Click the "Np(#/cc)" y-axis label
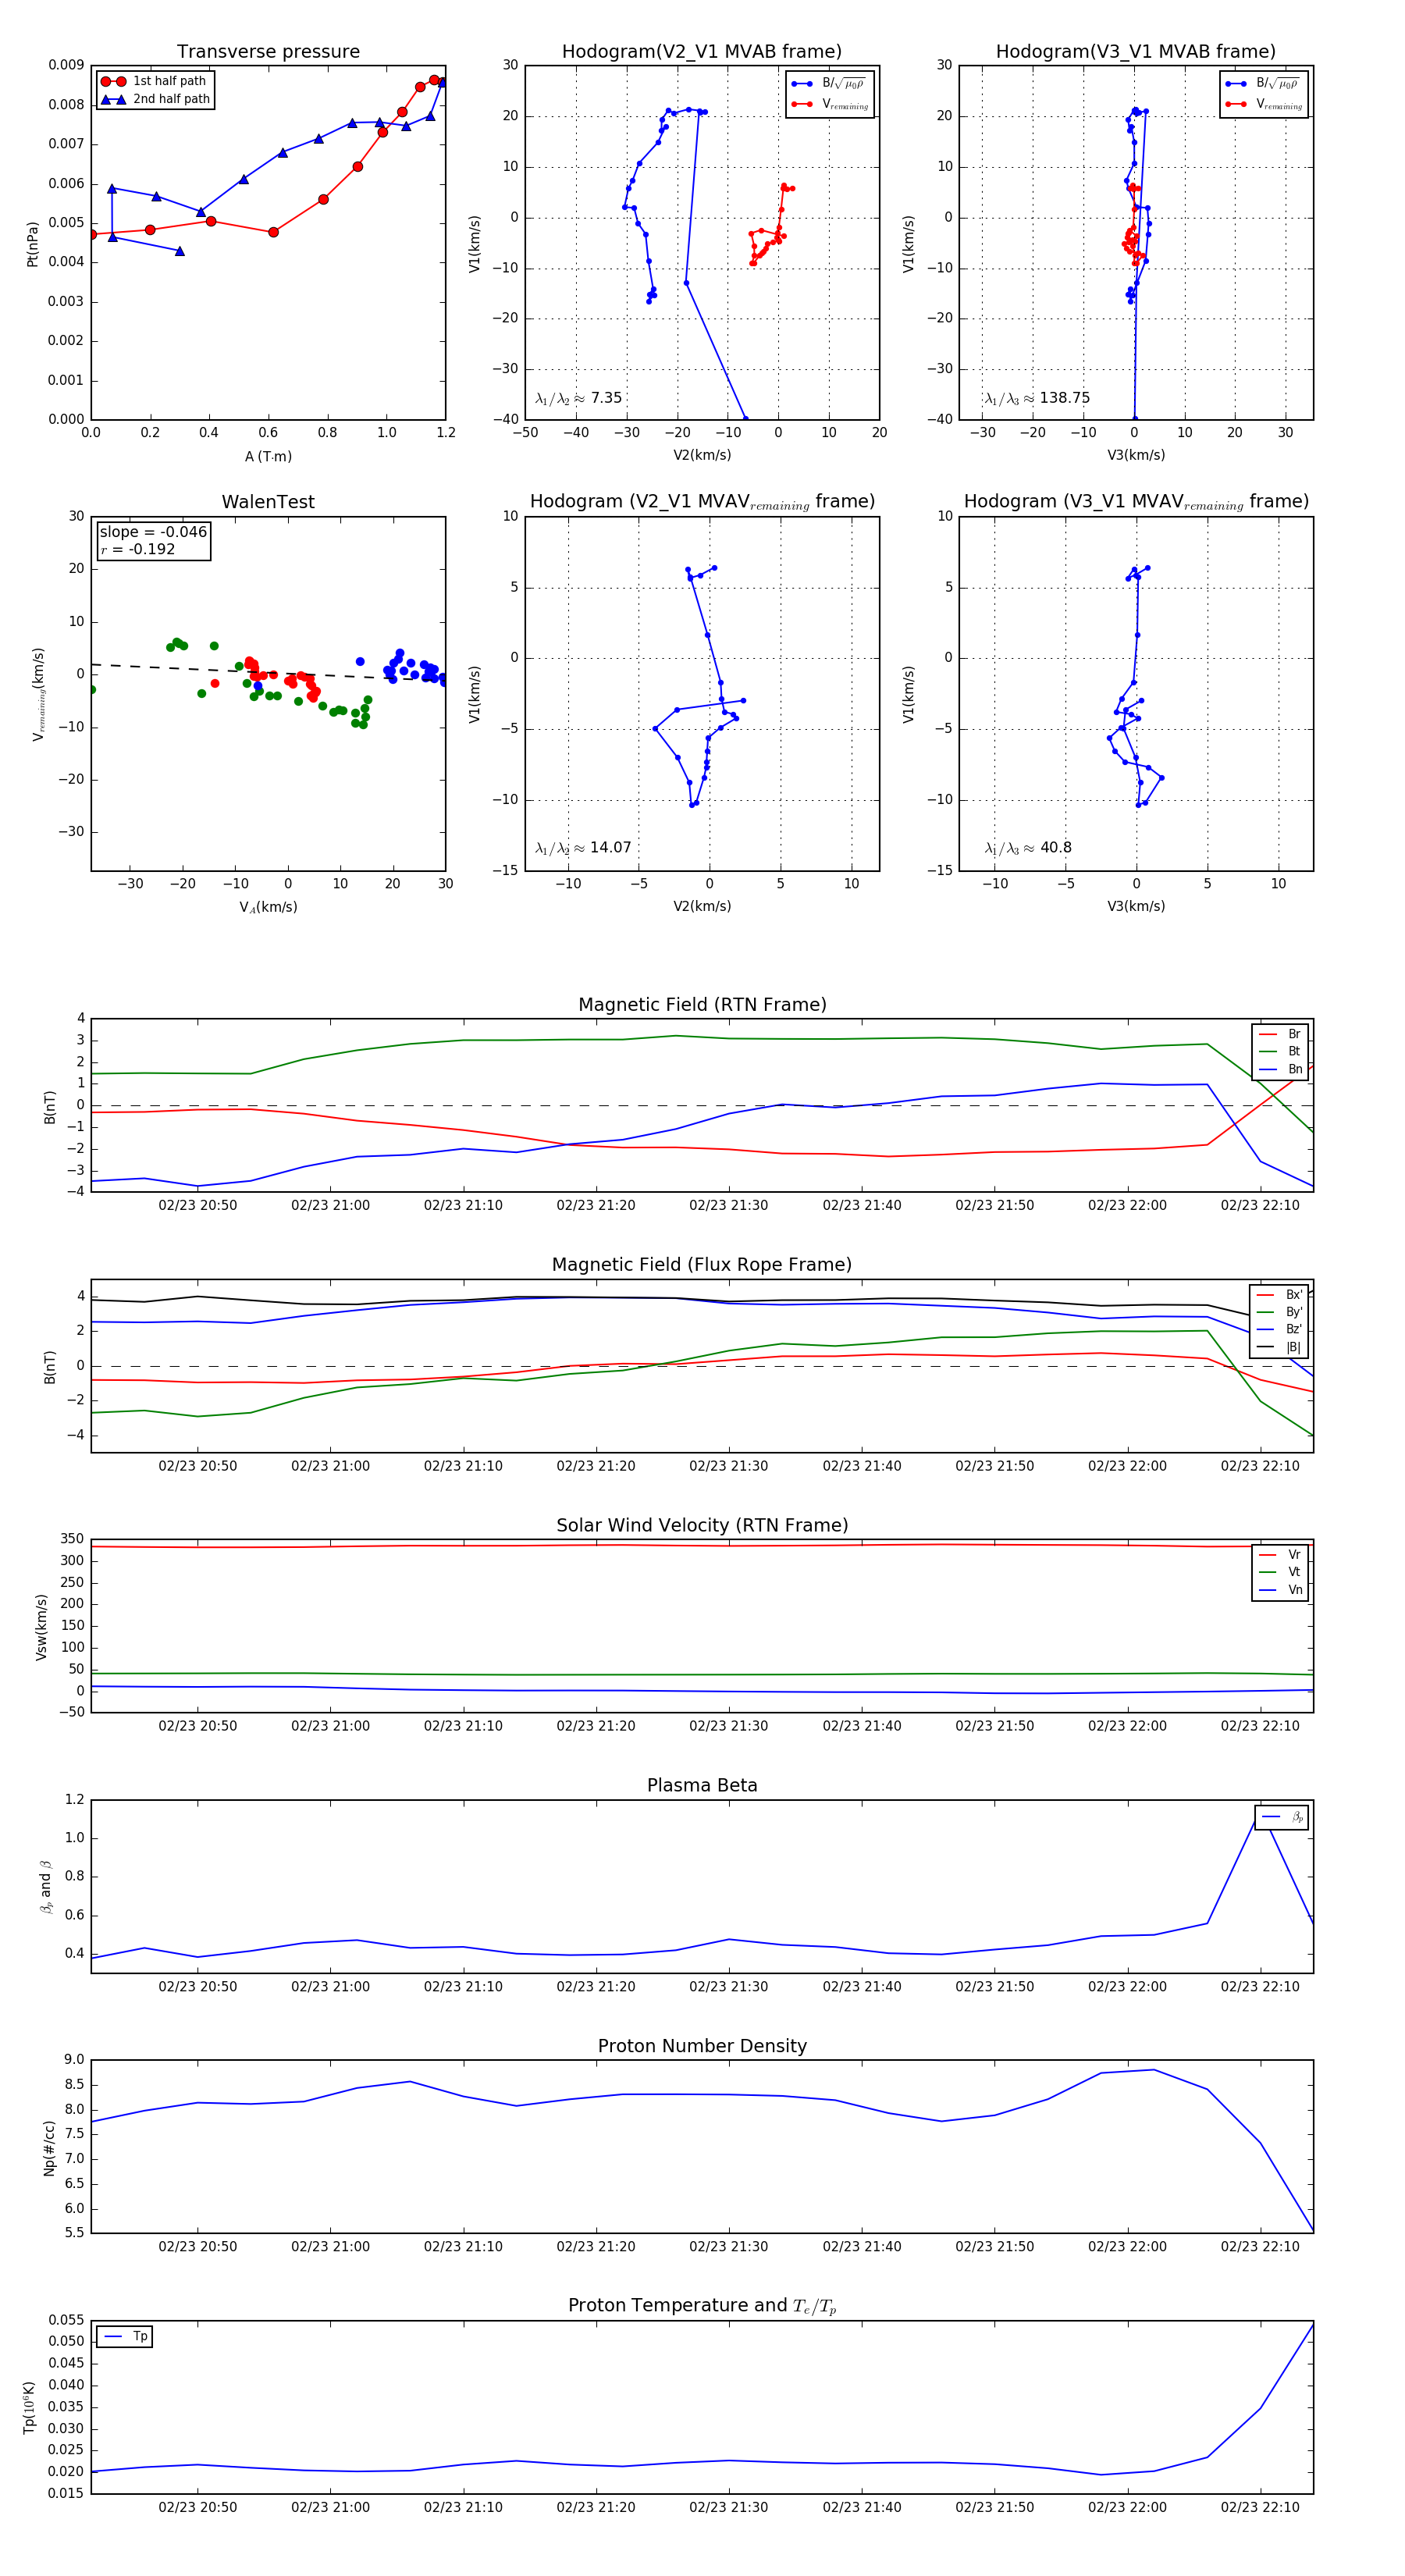Screen dimensions: 1405x2576 pos(49,2148)
